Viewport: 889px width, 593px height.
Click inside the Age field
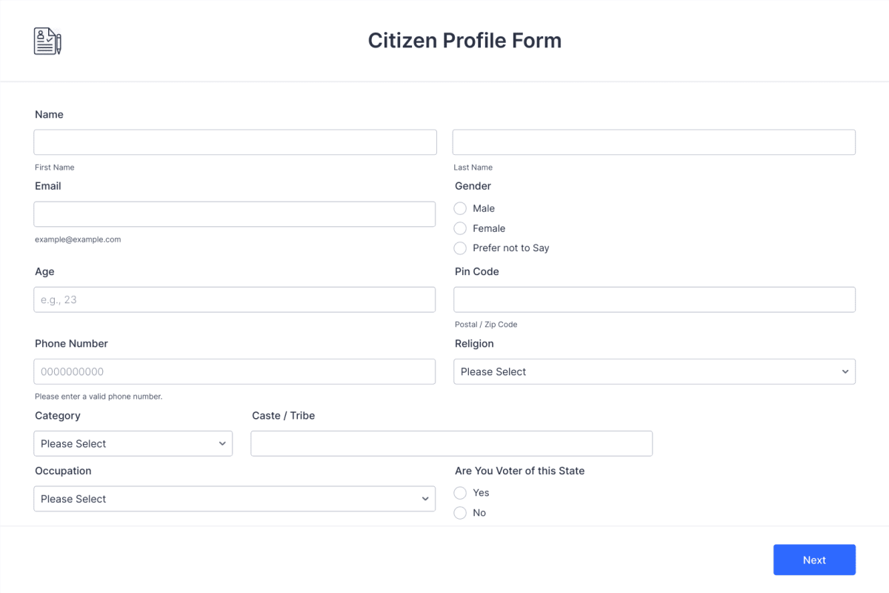tap(235, 299)
